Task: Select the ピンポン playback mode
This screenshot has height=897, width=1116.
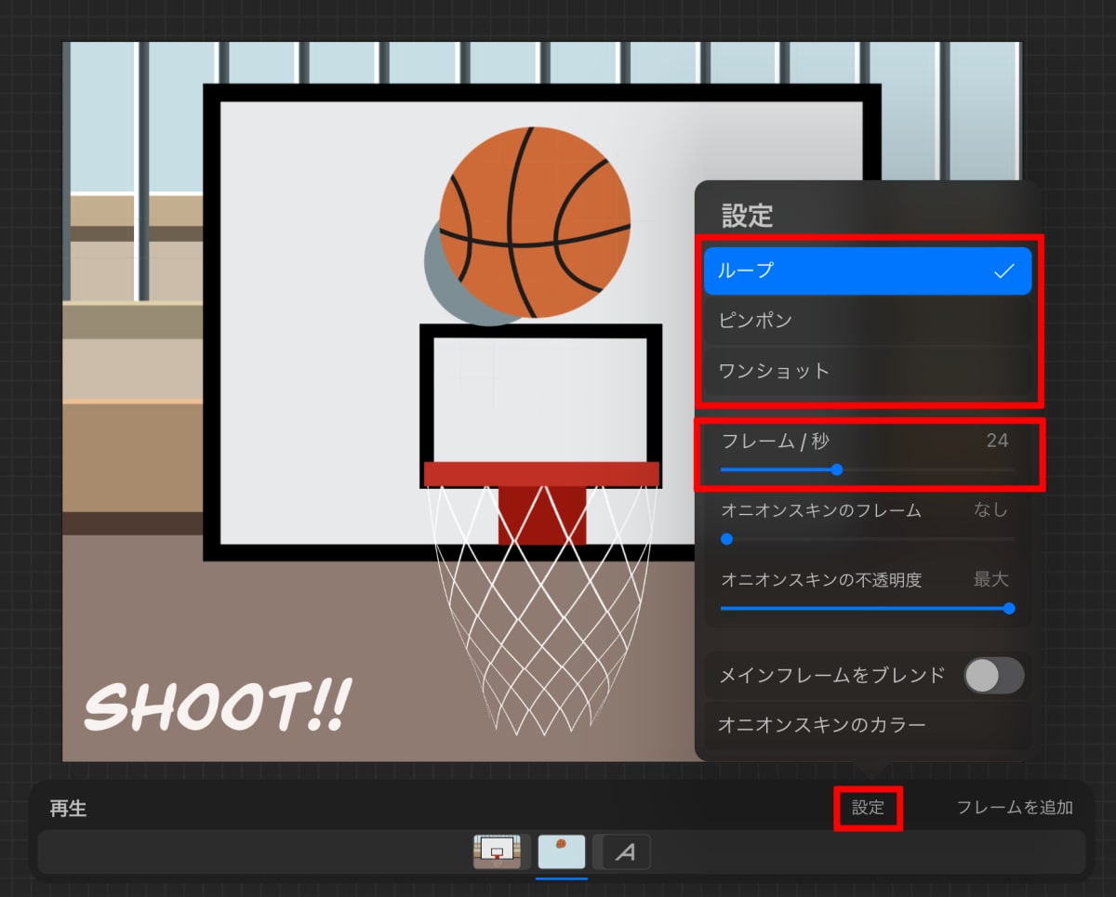Action: point(868,321)
